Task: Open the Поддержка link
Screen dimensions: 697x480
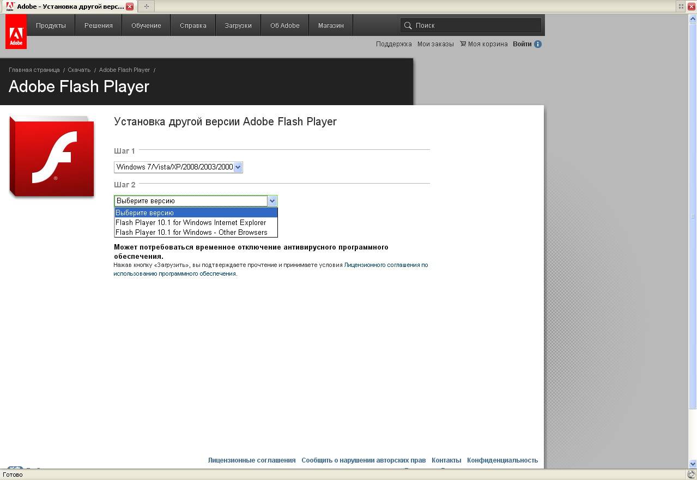Action: [394, 44]
